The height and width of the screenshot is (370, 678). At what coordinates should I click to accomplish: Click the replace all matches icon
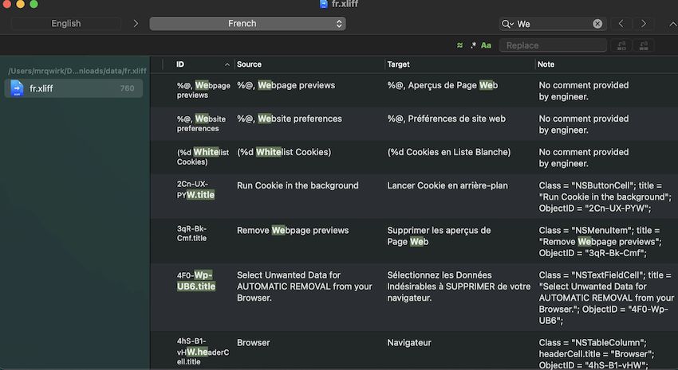(x=643, y=46)
